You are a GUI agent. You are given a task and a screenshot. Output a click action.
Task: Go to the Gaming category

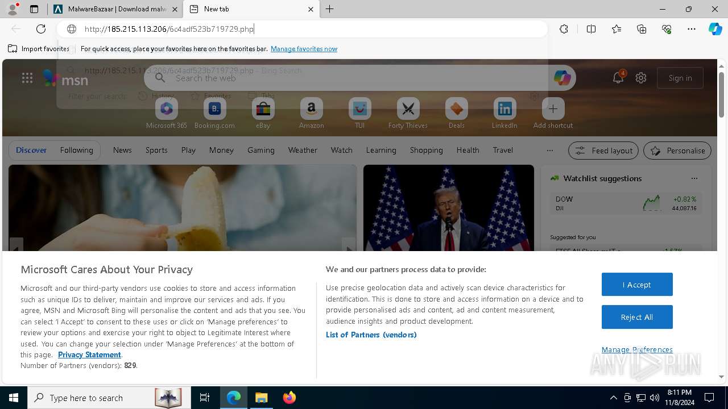click(x=261, y=150)
